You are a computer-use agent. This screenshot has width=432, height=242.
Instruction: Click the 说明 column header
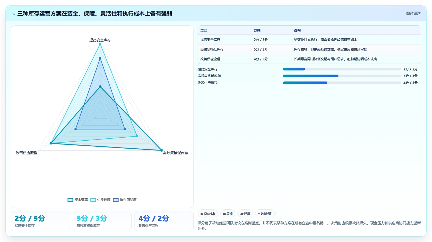pos(297,30)
